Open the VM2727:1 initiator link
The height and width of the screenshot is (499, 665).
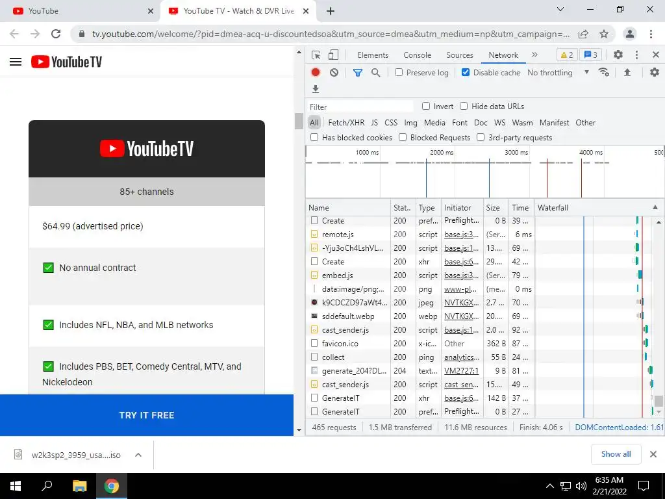click(462, 371)
